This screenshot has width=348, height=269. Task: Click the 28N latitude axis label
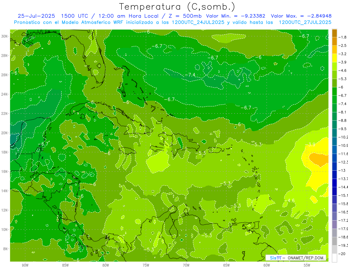5,55
